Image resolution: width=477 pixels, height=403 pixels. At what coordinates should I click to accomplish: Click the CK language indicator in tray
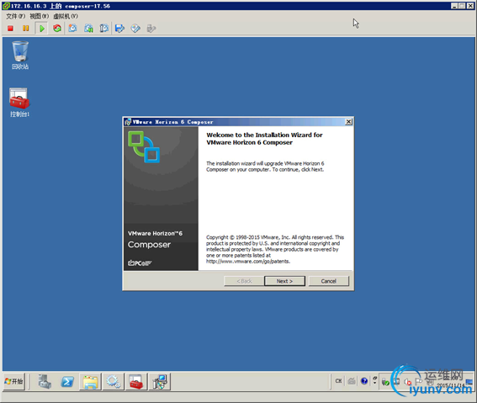coord(338,381)
